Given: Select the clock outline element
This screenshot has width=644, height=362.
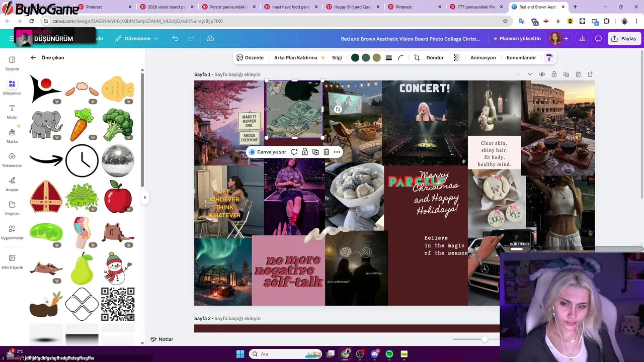Looking at the screenshot, I should pos(82,161).
